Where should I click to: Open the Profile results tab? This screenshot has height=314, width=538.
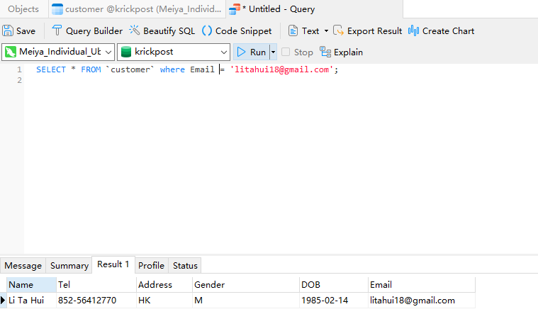tap(151, 266)
